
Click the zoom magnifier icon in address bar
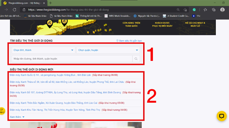178,9
